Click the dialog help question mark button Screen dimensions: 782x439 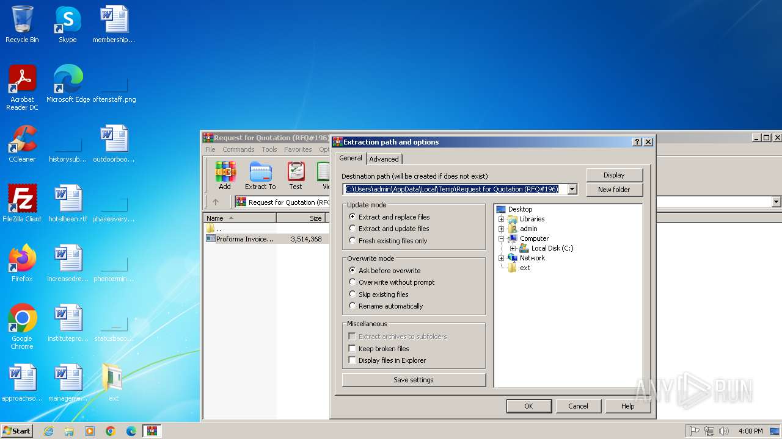pyautogui.click(x=637, y=141)
